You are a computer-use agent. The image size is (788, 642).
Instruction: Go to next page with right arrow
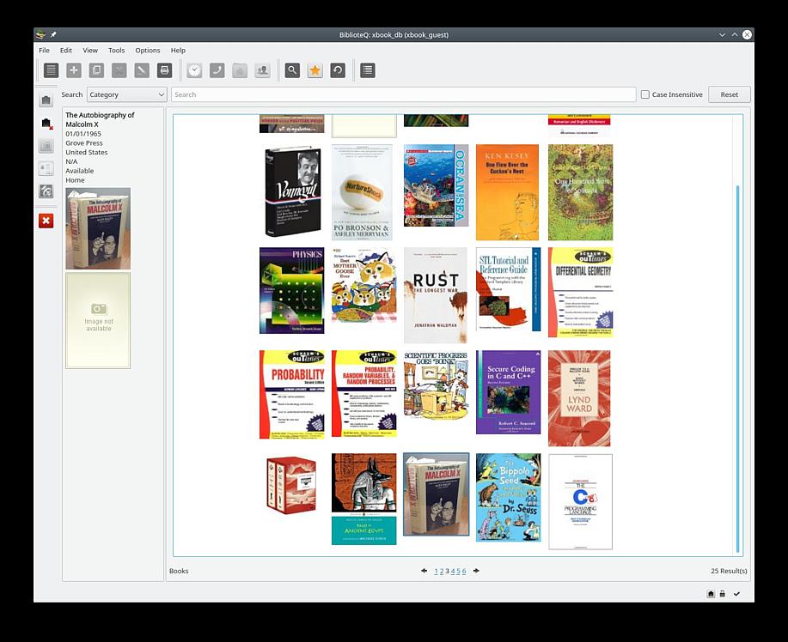[x=476, y=571]
